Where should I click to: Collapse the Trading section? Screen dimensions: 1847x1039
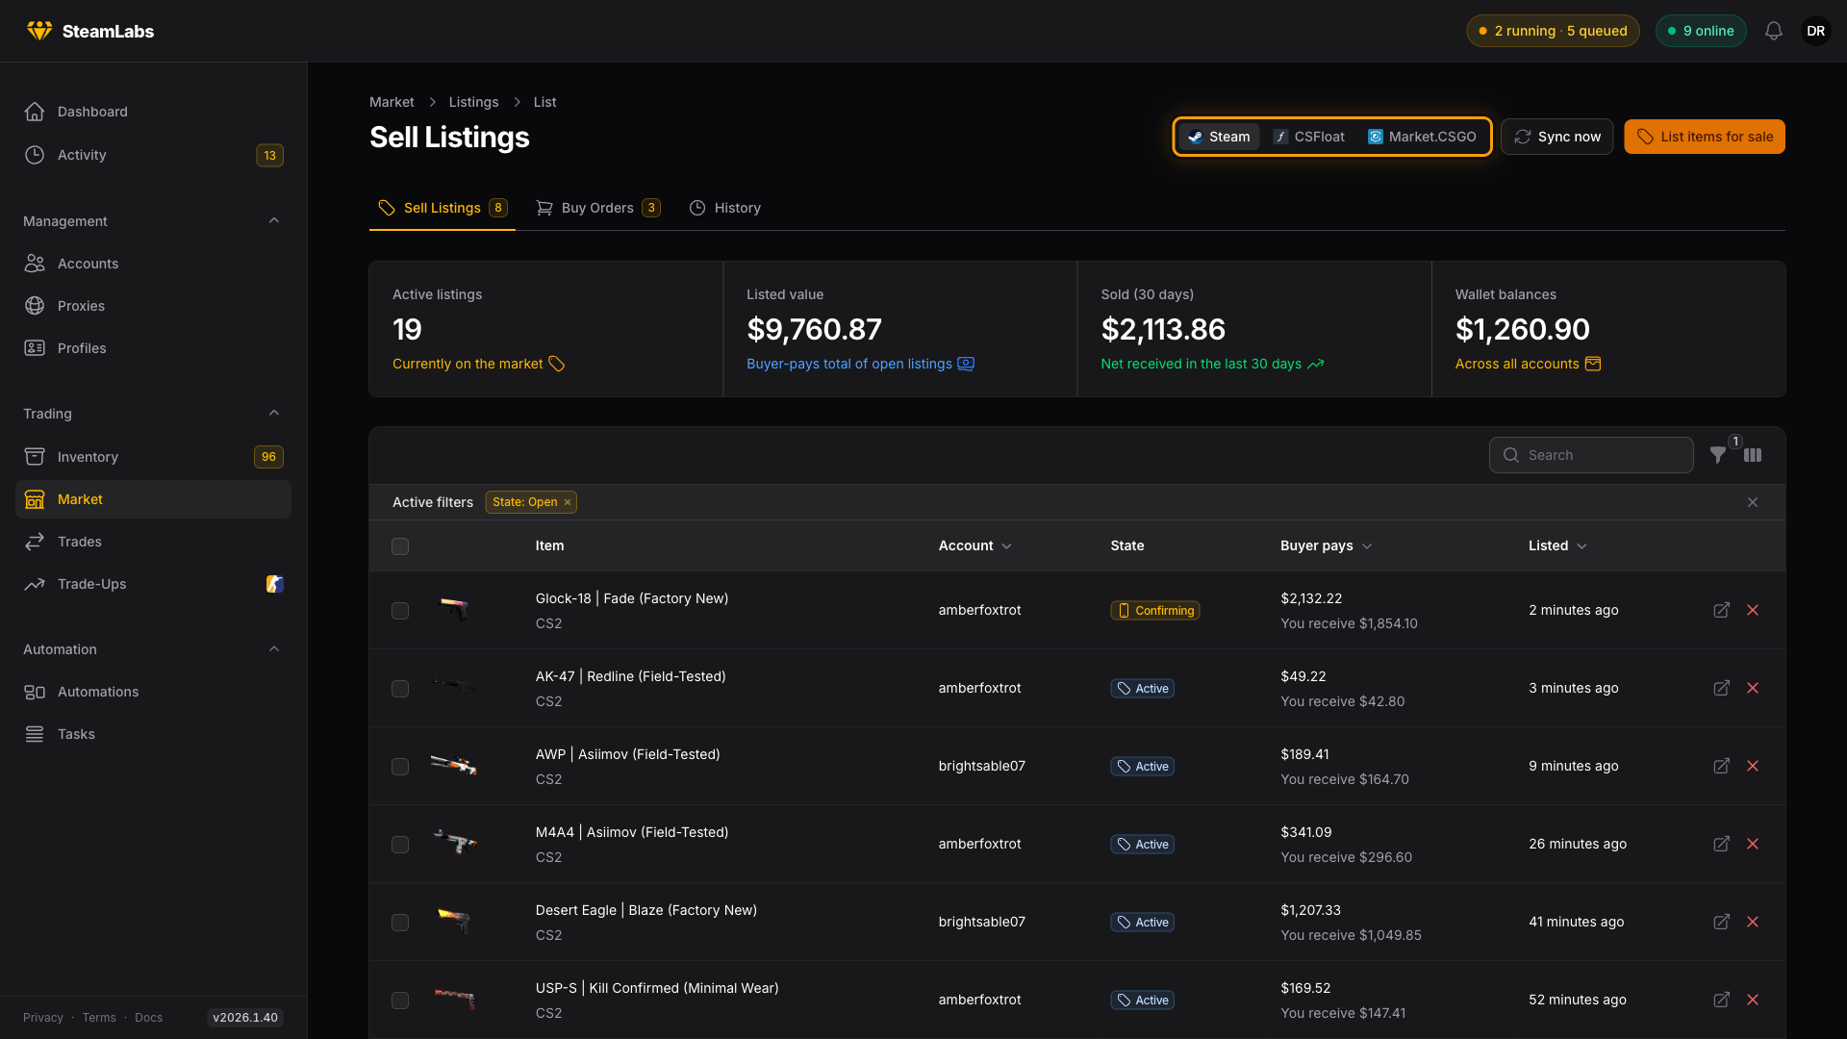[274, 413]
